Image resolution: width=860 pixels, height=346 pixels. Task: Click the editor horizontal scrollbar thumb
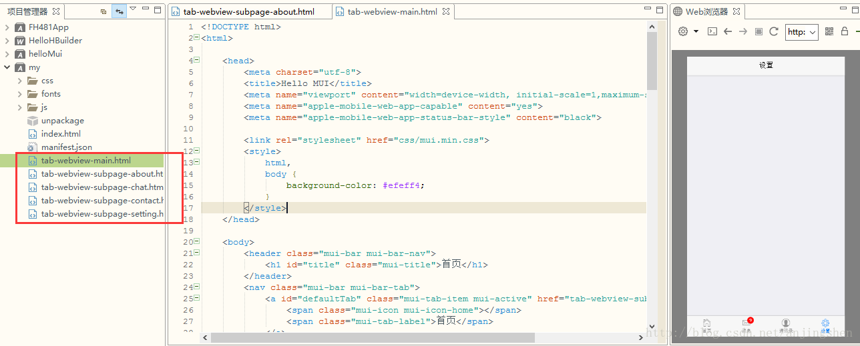(373, 338)
